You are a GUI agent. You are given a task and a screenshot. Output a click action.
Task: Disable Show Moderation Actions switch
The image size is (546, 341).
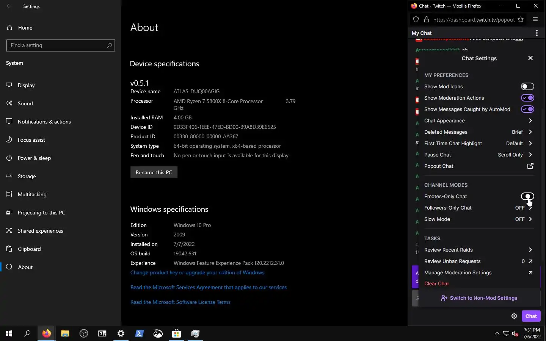527,98
